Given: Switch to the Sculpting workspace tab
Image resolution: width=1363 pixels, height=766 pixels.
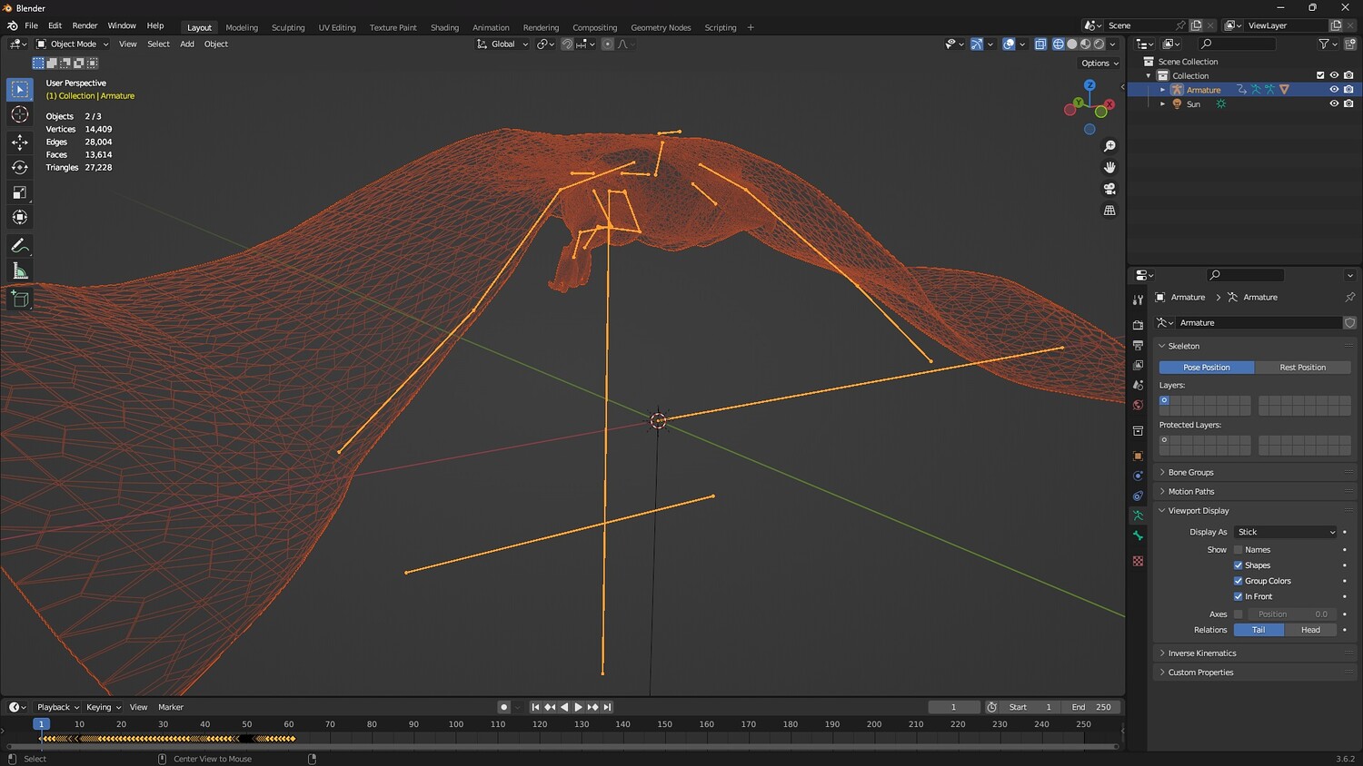Looking at the screenshot, I should click(x=288, y=27).
